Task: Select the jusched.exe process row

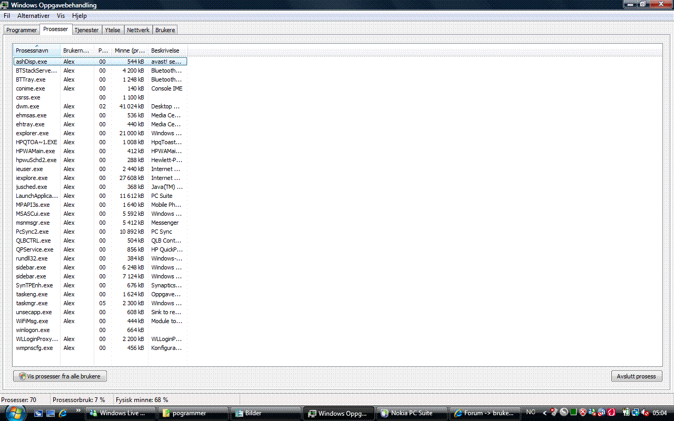Action: [100, 187]
